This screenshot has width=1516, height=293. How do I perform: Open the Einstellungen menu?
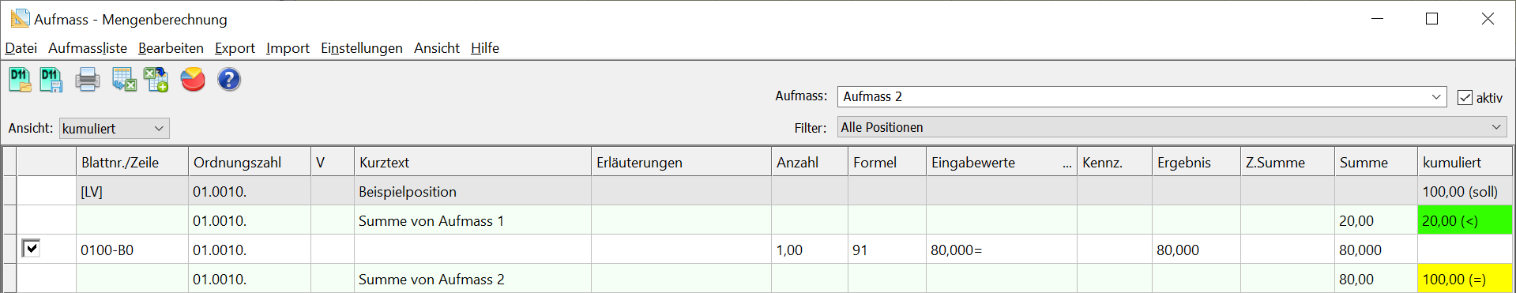click(362, 48)
